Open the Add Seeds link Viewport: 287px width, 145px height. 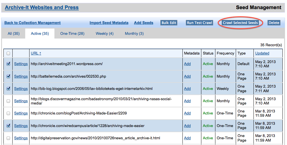point(143,23)
